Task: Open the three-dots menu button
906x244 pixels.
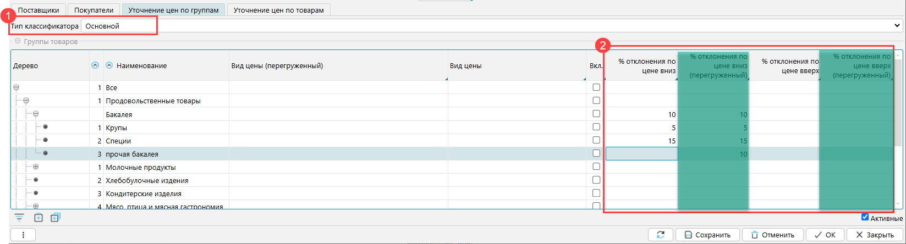Action: point(23,235)
